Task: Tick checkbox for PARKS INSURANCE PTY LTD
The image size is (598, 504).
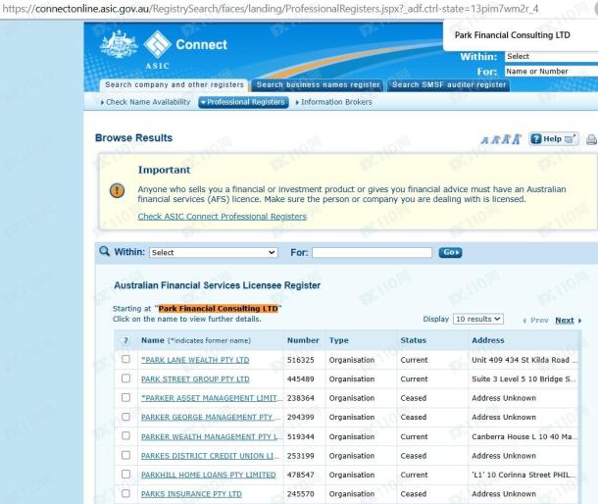Action: [125, 493]
